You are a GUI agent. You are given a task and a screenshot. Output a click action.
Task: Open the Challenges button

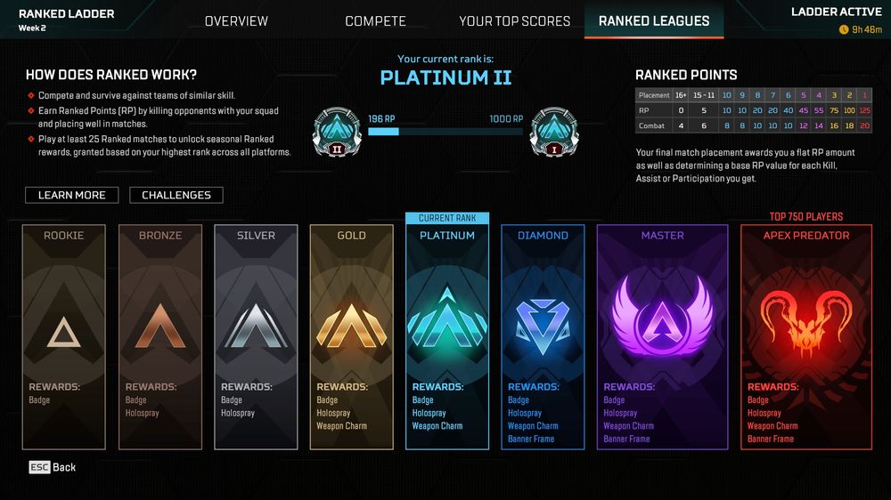pyautogui.click(x=176, y=195)
